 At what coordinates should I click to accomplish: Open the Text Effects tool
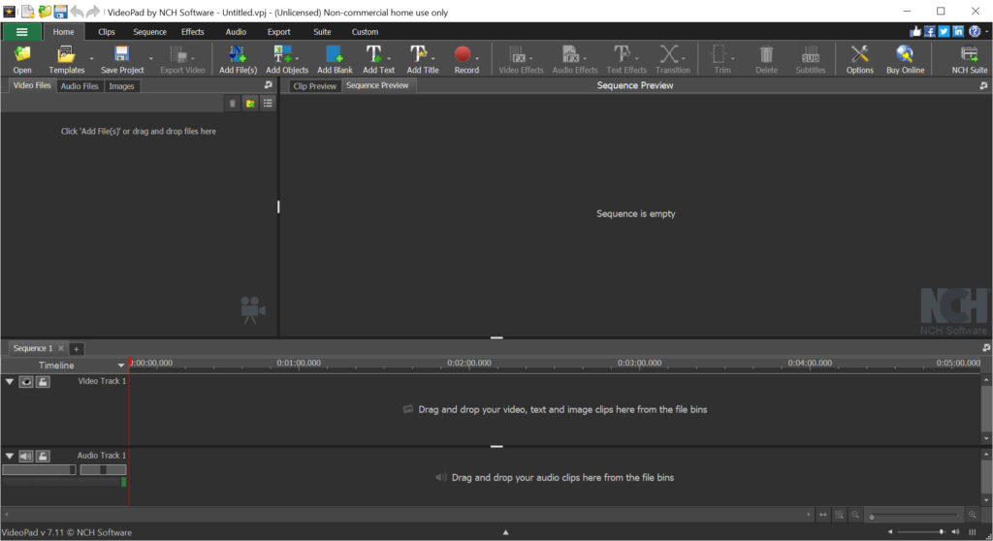pos(625,59)
